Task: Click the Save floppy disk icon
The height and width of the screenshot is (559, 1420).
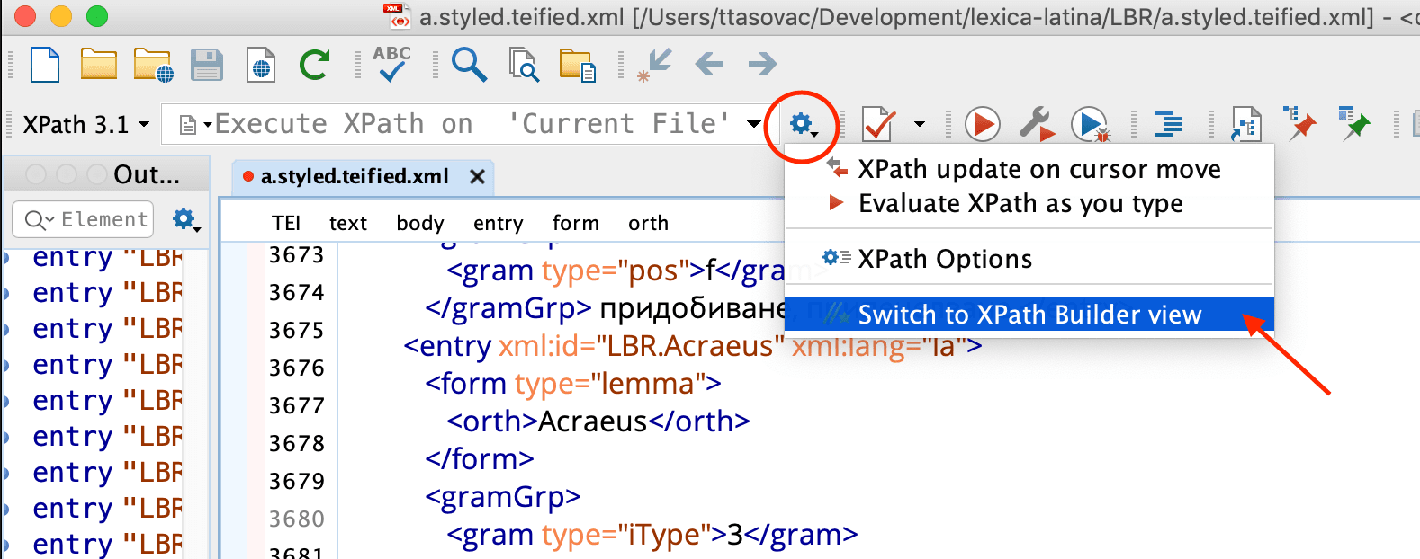Action: [x=207, y=65]
